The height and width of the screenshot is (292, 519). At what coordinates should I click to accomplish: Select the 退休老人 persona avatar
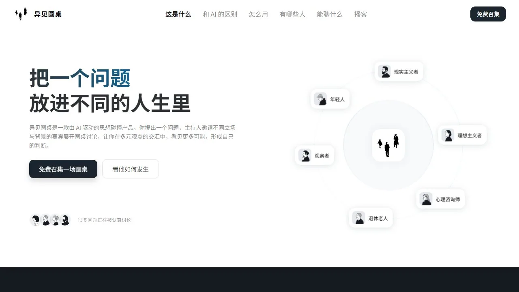(358, 218)
